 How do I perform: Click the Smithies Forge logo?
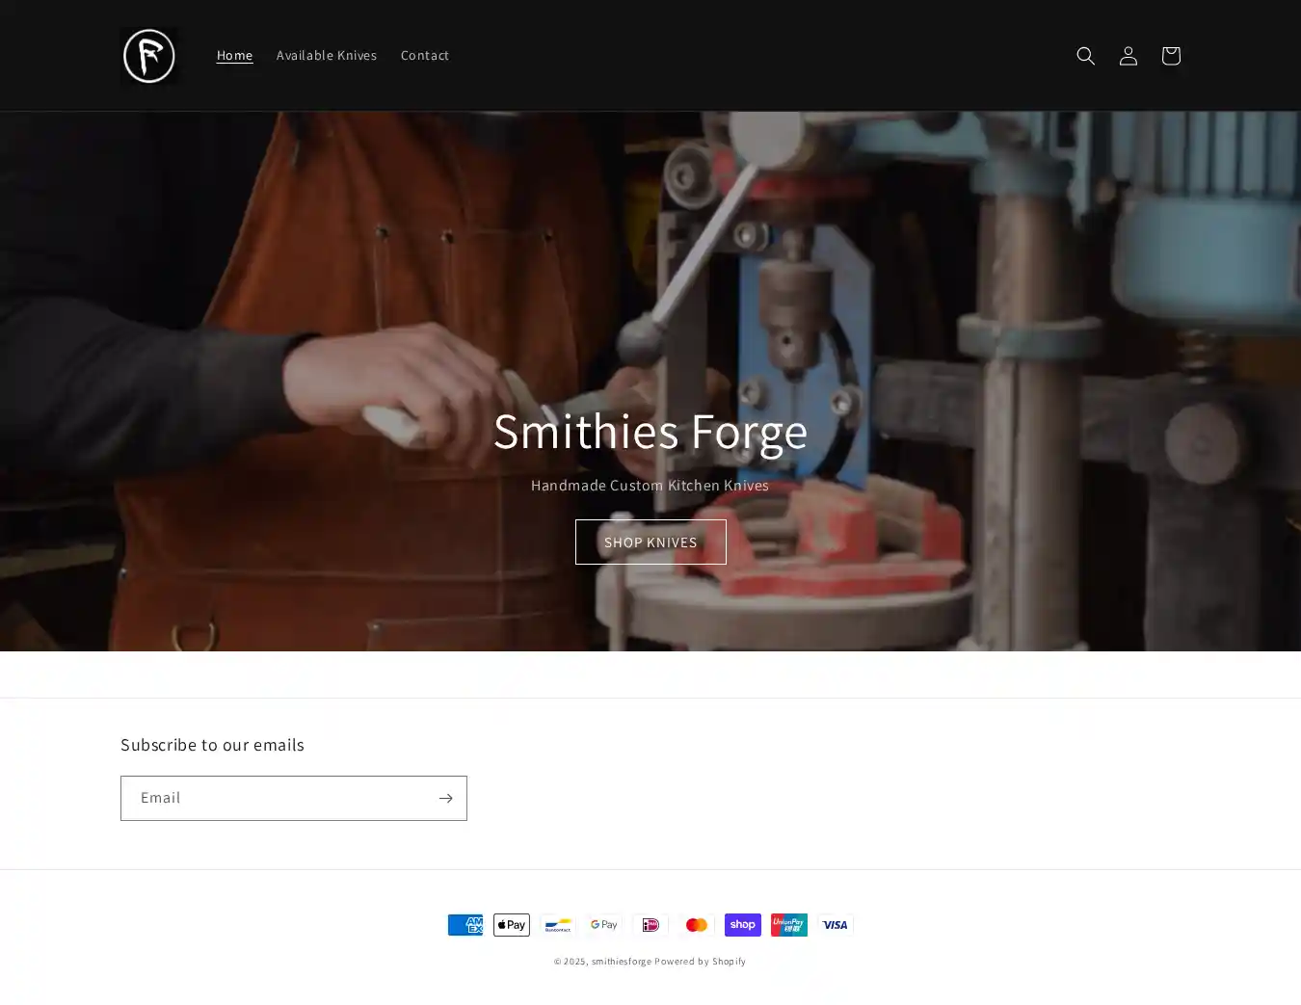(148, 56)
